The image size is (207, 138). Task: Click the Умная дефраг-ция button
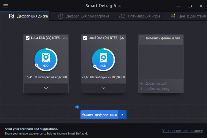(99, 115)
